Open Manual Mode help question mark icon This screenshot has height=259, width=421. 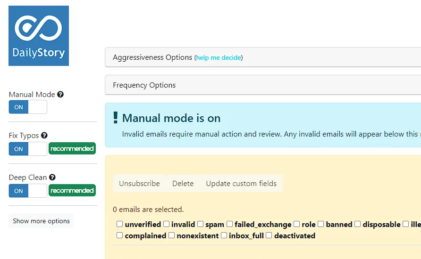(x=60, y=94)
